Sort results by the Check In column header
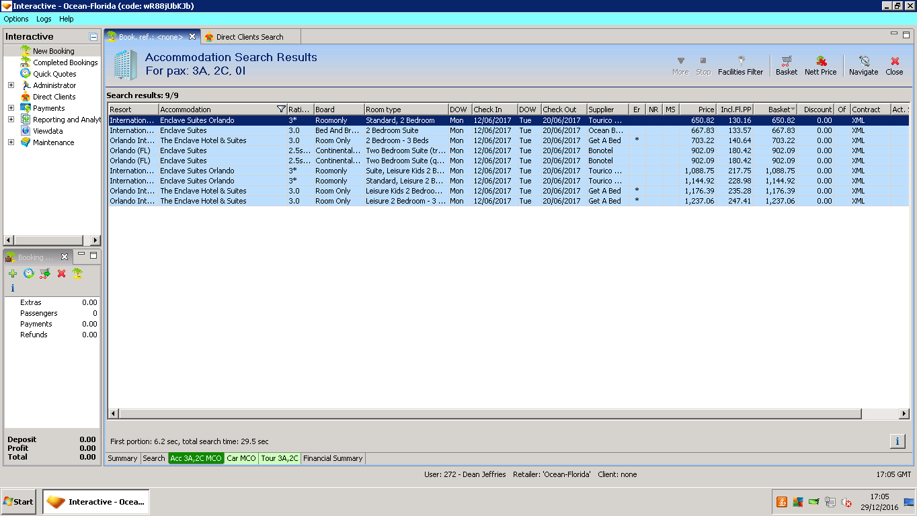This screenshot has width=917, height=516. point(494,110)
